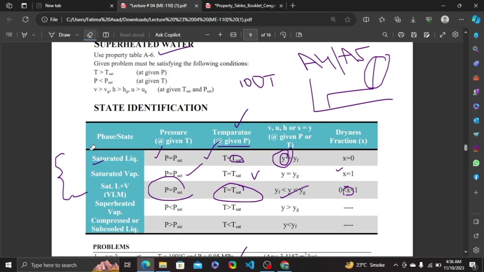Refresh the current page
The height and width of the screenshot is (272, 484).
click(x=25, y=19)
